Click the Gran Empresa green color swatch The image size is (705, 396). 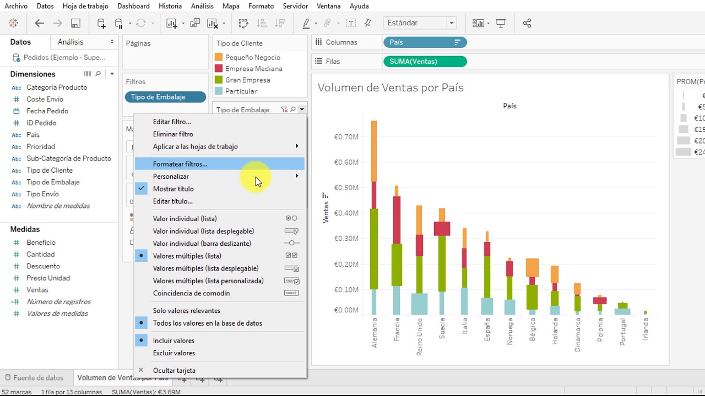click(x=219, y=80)
